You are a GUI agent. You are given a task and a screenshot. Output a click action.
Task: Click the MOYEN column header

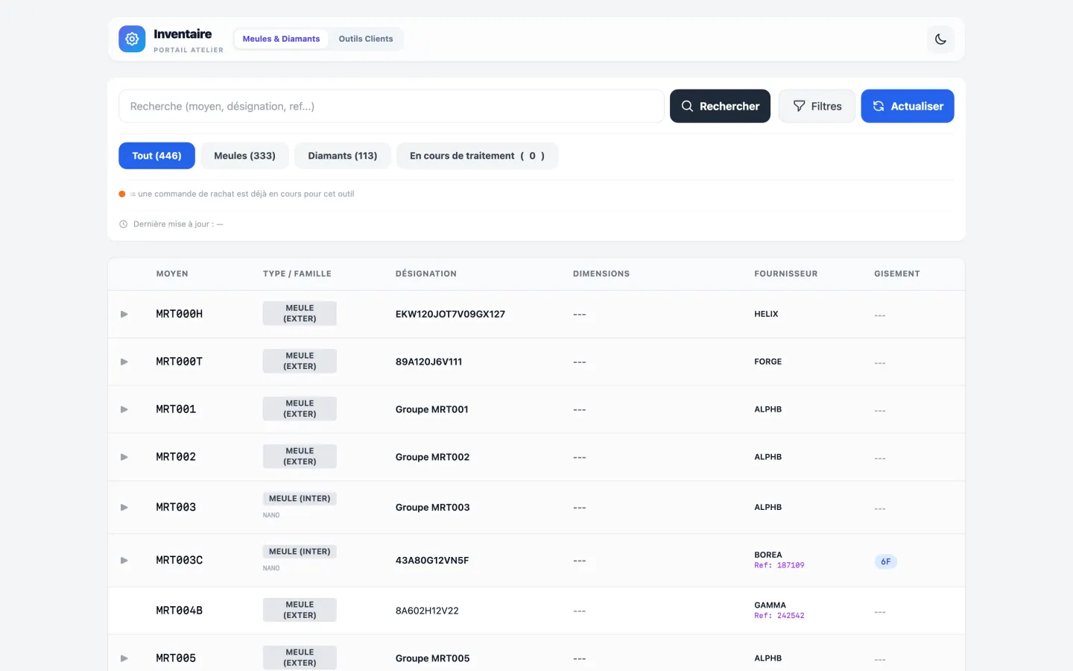[172, 274]
